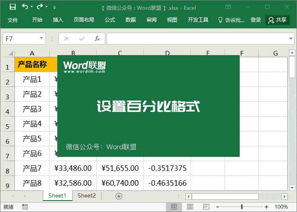The height and width of the screenshot is (212, 297).
Task: Click the 共享 share button
Action: coord(277,20)
